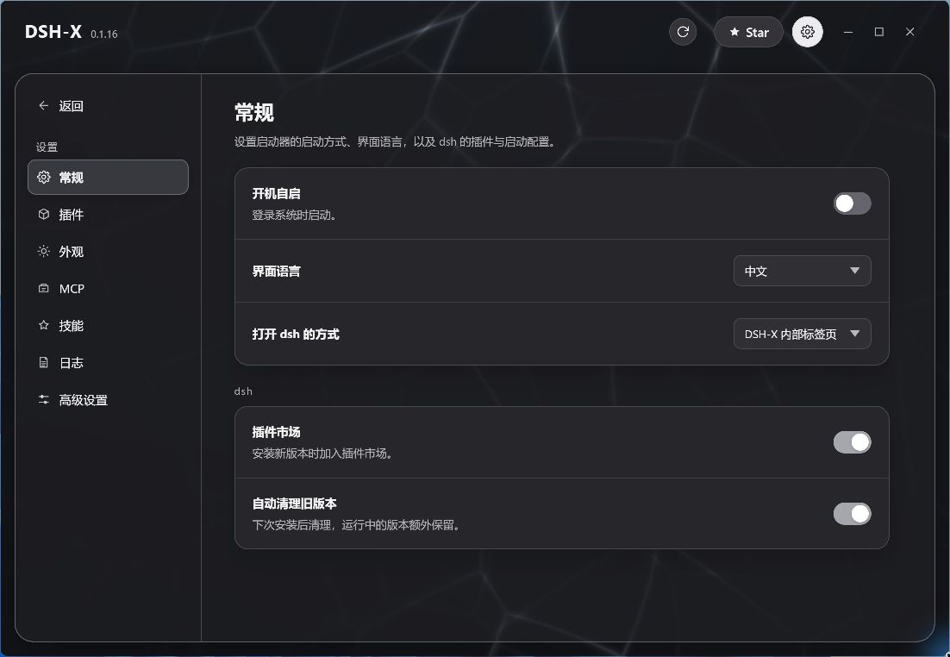Click the cube icon beside 插件
The height and width of the screenshot is (657, 950).
point(44,215)
